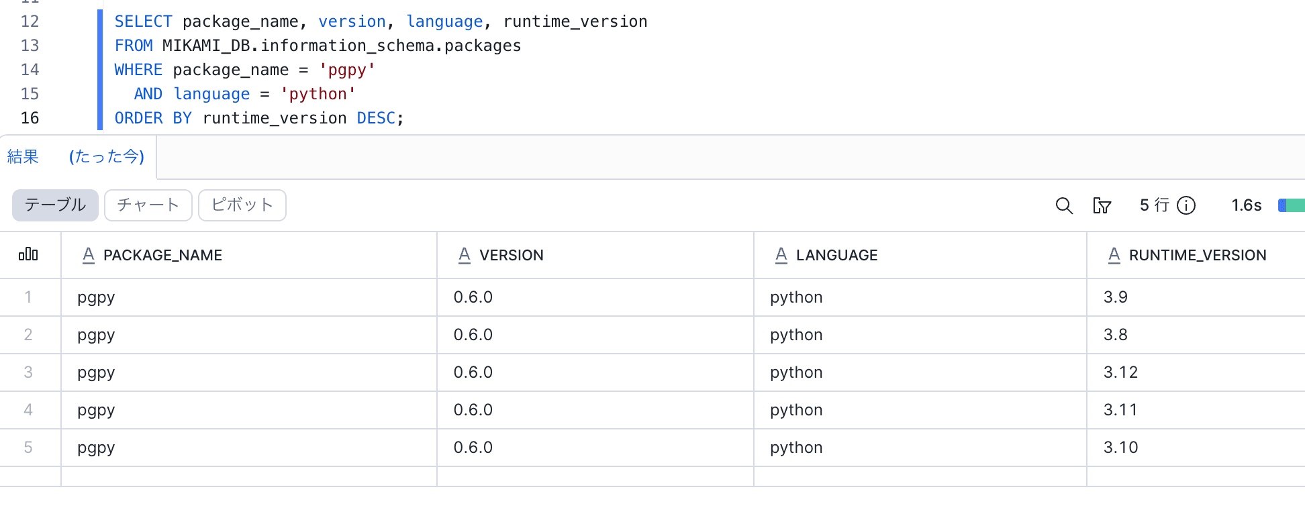Image resolution: width=1305 pixels, height=514 pixels.
Task: Click 0.6.0 version cell in row 2
Action: click(595, 335)
